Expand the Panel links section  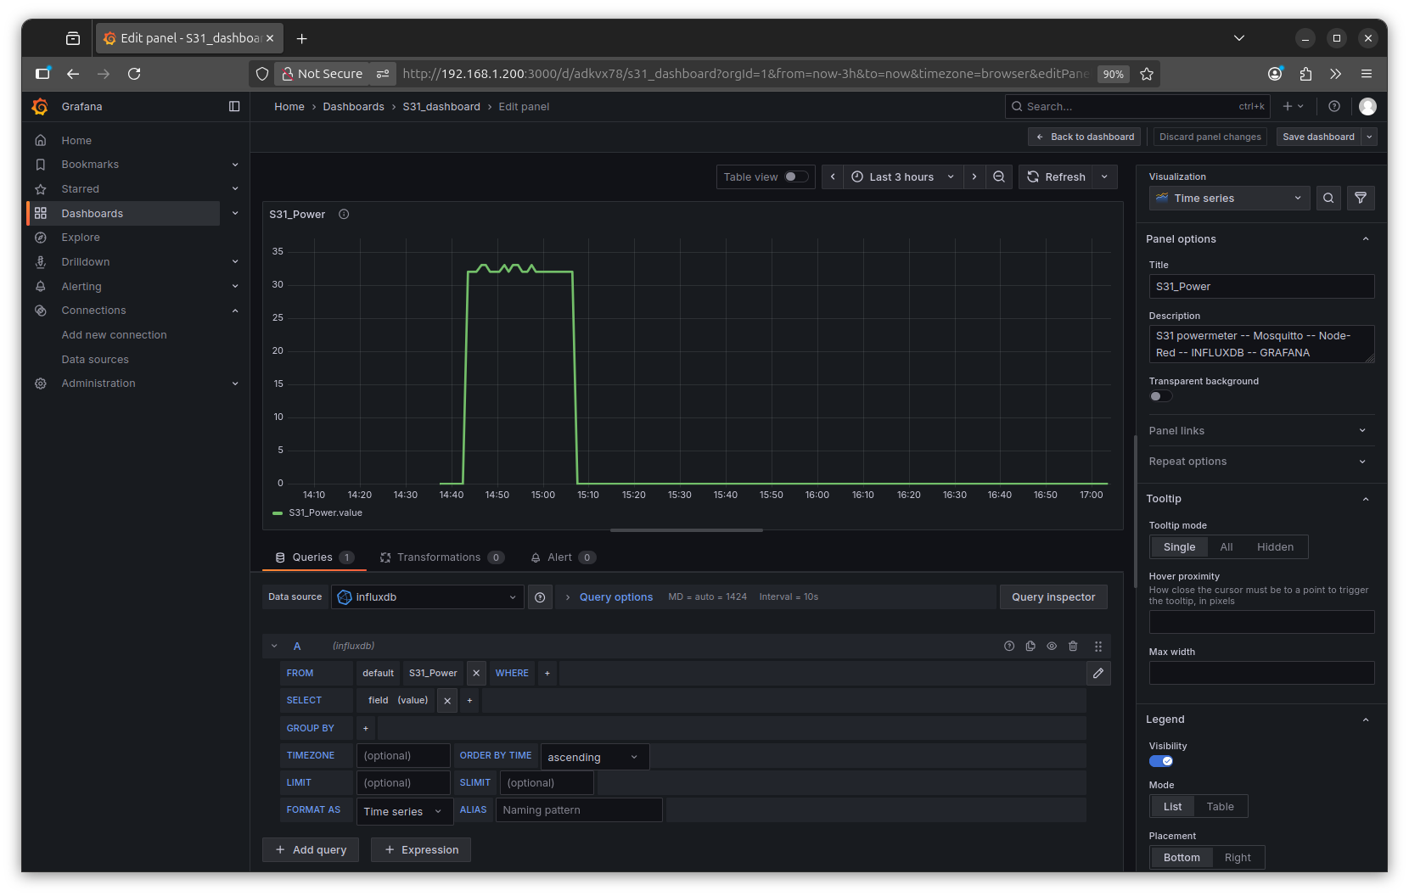point(1260,430)
